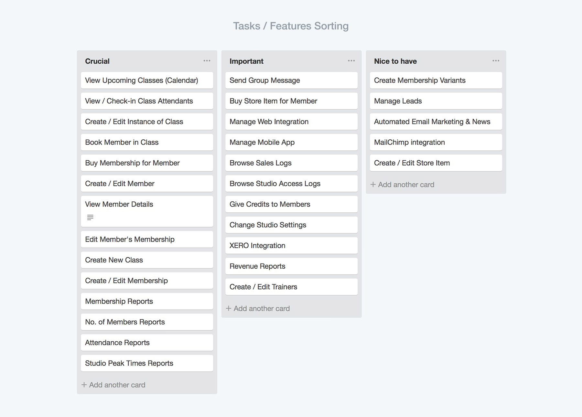This screenshot has height=417, width=582.
Task: Open the Important list actions menu
Action: (x=351, y=61)
